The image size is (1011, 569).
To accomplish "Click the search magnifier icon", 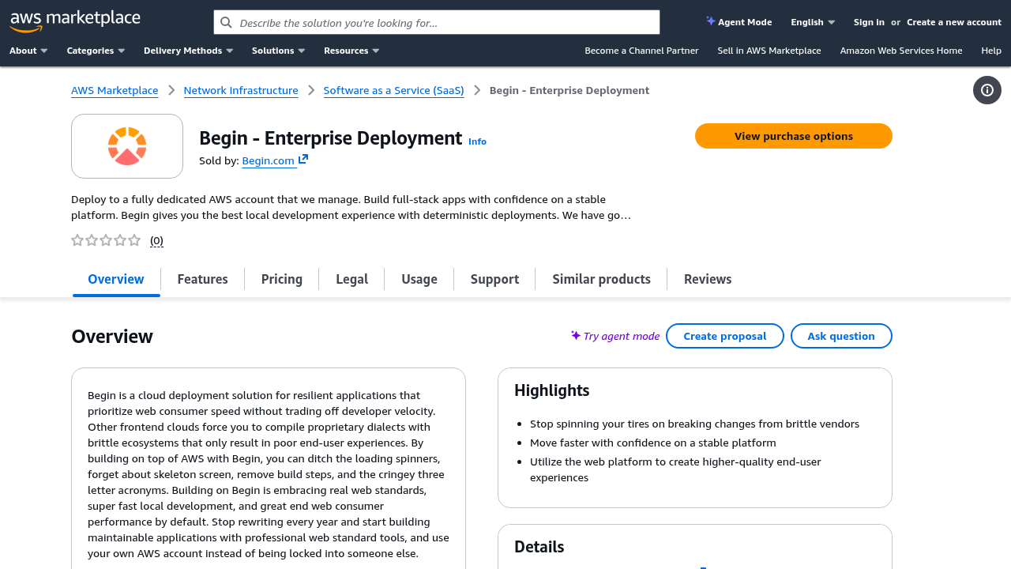I will [x=226, y=22].
